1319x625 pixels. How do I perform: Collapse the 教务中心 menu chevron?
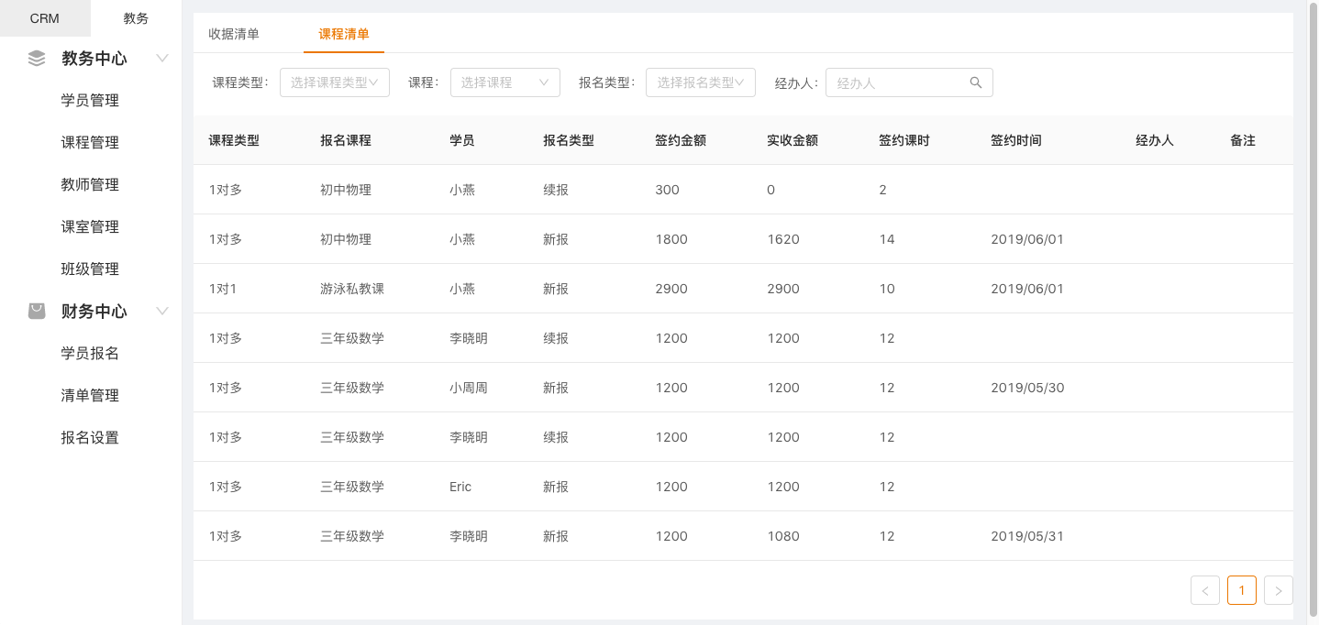162,59
